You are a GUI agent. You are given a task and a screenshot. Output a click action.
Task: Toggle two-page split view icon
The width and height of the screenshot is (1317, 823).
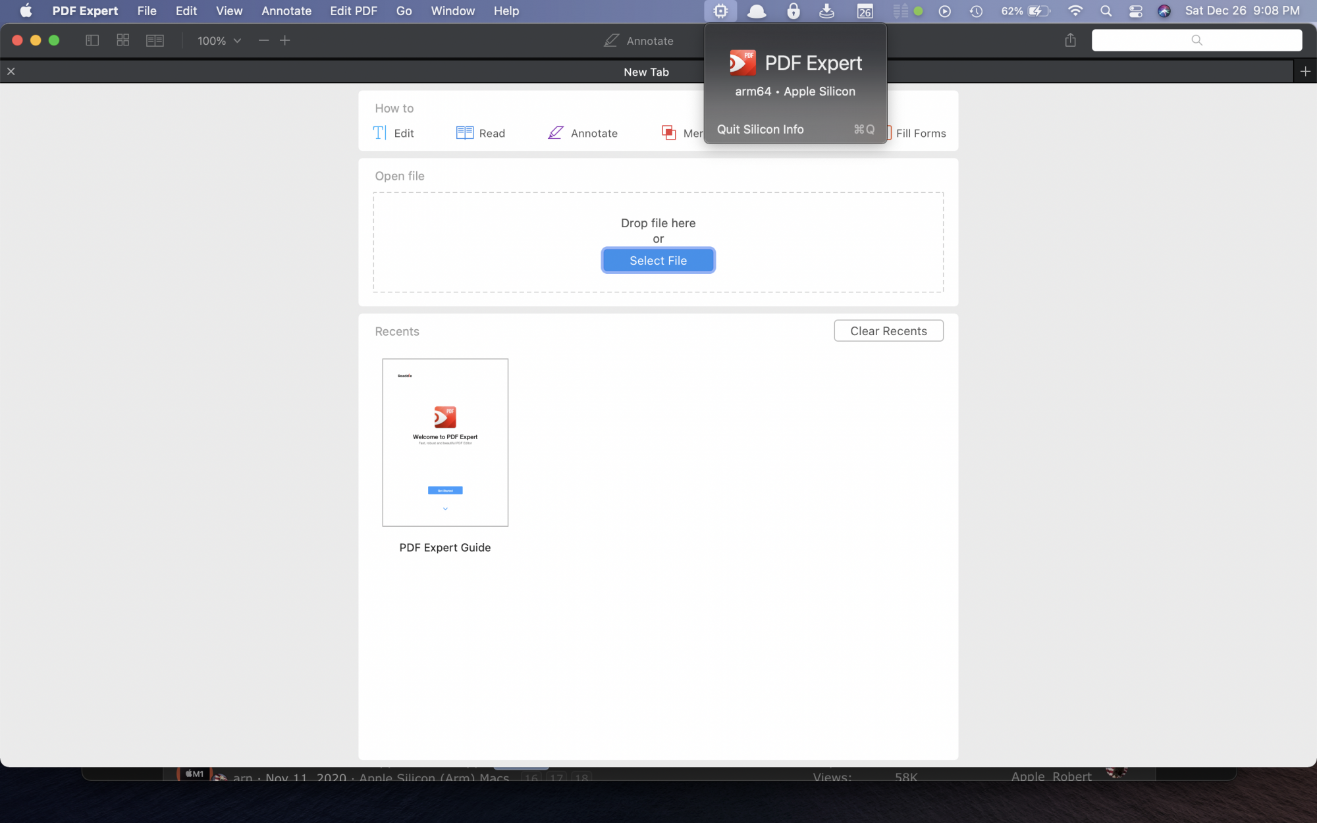pyautogui.click(x=155, y=40)
